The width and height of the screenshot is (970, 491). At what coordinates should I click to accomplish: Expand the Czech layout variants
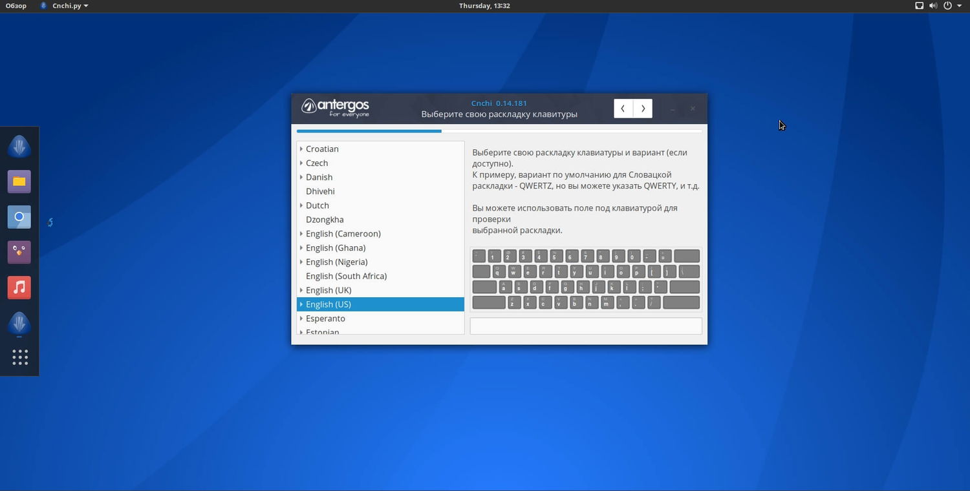coord(301,163)
